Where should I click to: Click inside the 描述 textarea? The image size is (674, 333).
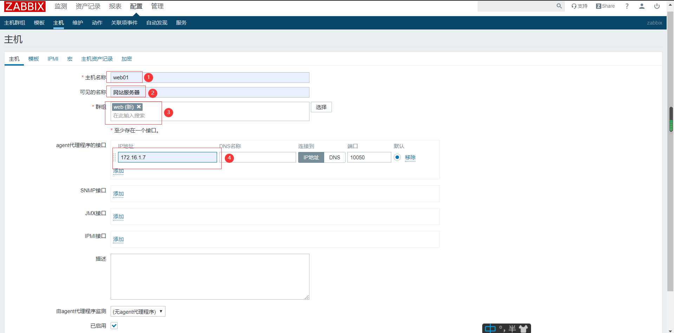pos(210,277)
